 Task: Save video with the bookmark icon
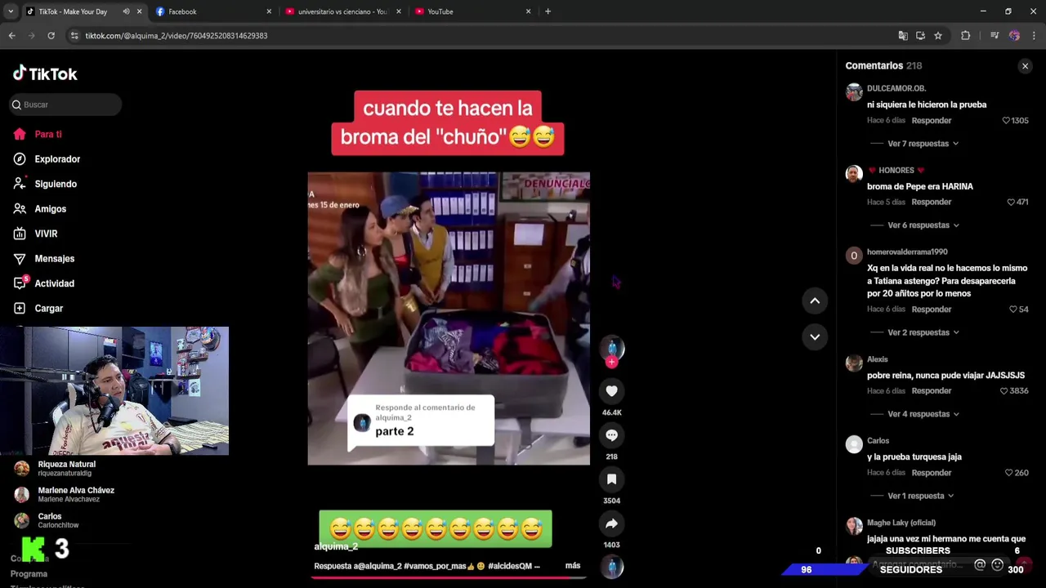[611, 479]
